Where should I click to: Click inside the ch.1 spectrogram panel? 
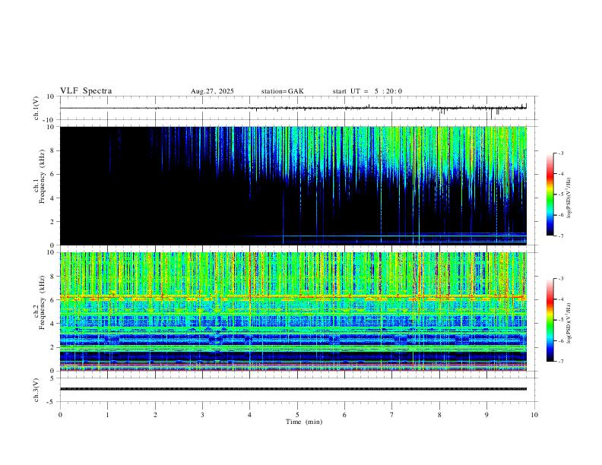pos(293,185)
